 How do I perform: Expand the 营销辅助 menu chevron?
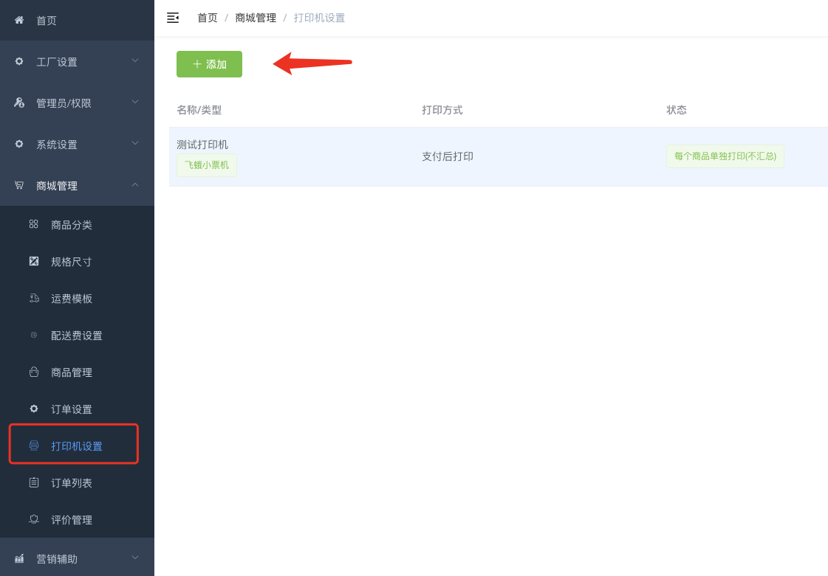click(x=135, y=557)
